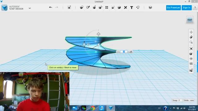Select the Text tool
The width and height of the screenshot is (198, 111).
pos(131,7)
